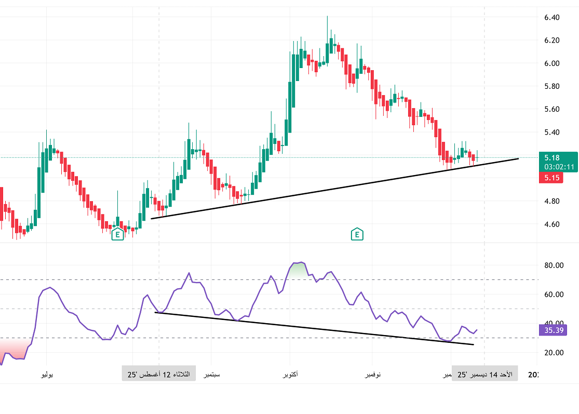Click the أكتوبر month label on time axis
Screen dimensions: 579x414
pos(290,375)
